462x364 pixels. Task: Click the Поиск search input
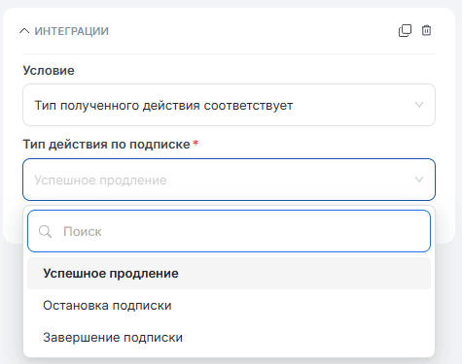(x=229, y=231)
